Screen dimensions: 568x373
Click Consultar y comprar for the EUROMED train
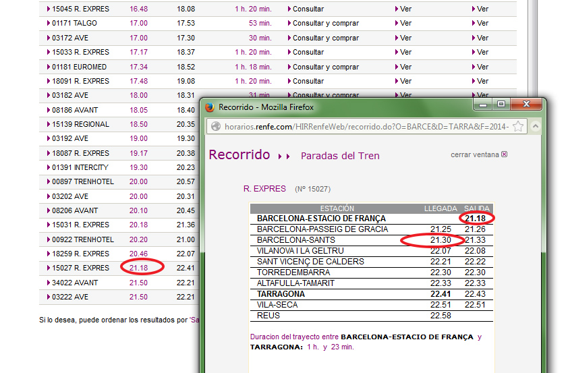pos(325,67)
